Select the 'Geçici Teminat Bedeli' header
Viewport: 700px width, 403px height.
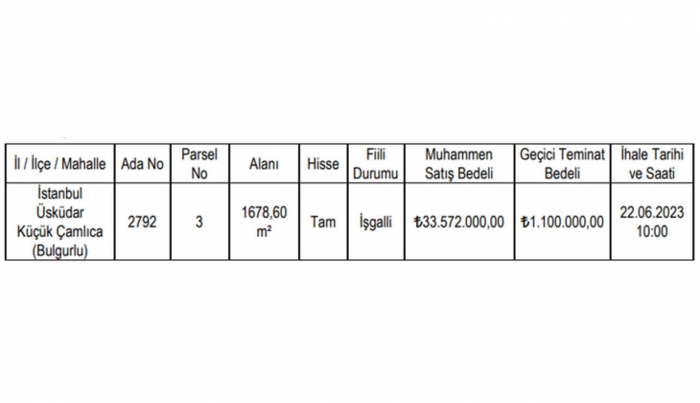coord(563,164)
